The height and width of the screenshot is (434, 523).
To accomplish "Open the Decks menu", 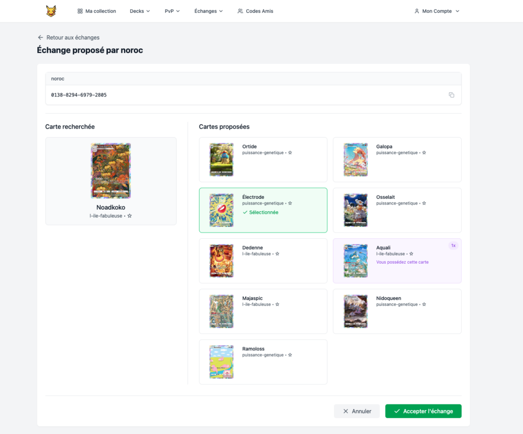I will pos(140,11).
